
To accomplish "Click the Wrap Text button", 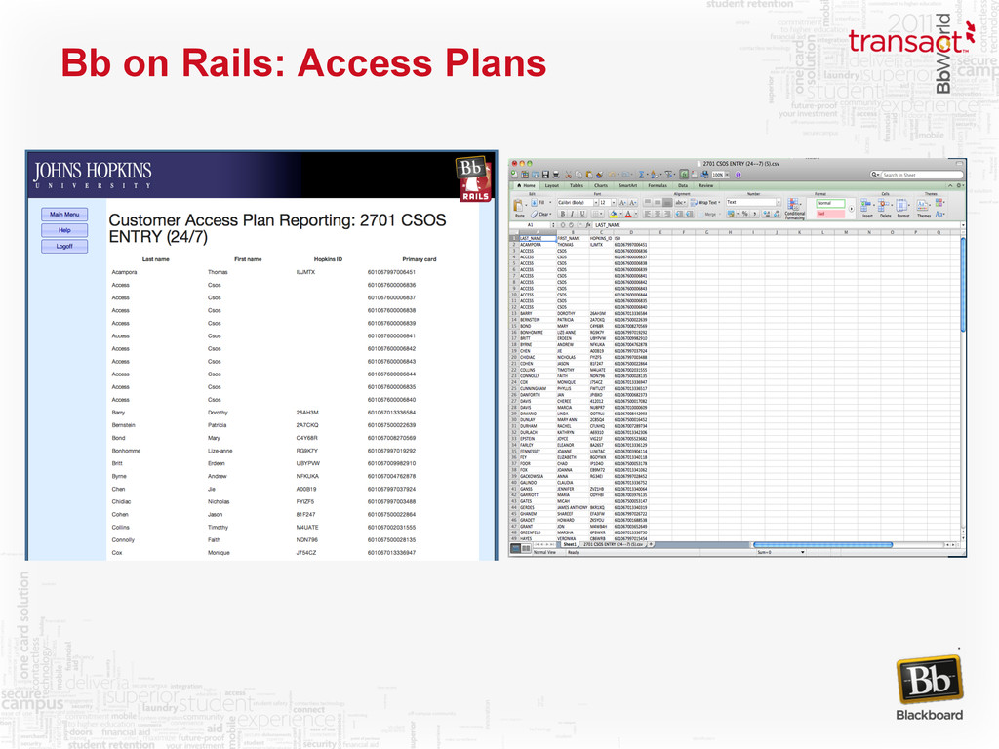I will tap(706, 203).
